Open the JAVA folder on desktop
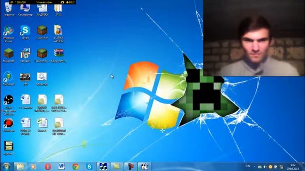Image resolution: width=305 pixels, height=171 pixels. [x=58, y=9]
